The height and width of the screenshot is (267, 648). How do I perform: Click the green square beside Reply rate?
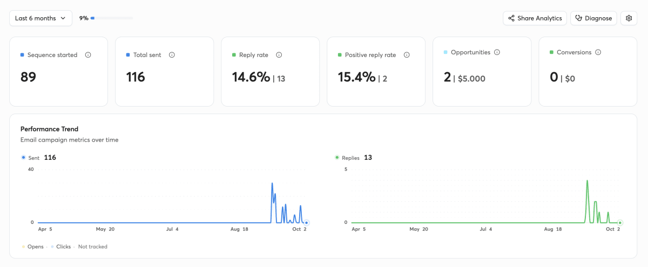coord(234,55)
